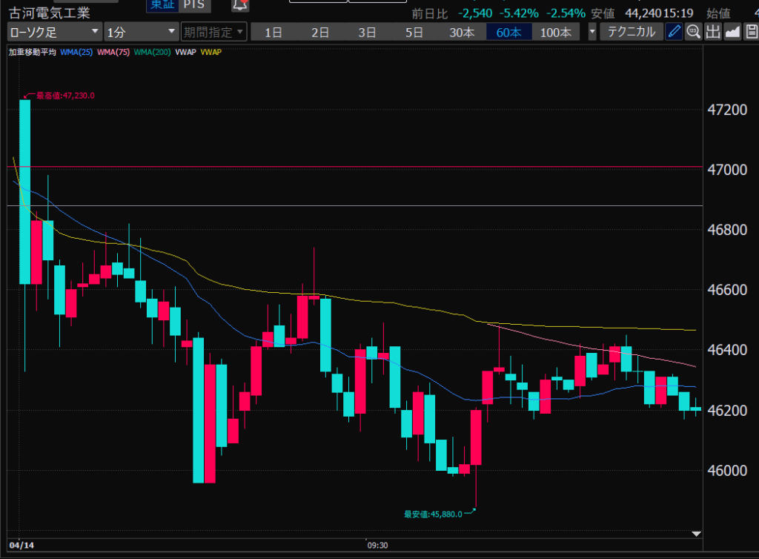Click the テクニカル button
This screenshot has width=759, height=559.
631,32
